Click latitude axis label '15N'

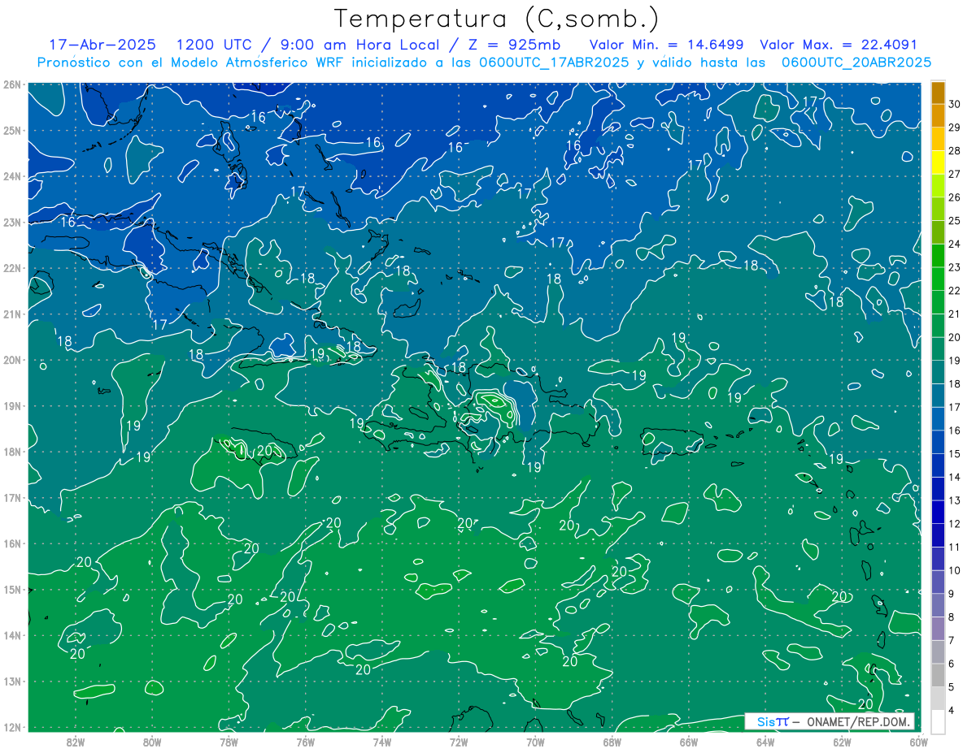coord(11,589)
